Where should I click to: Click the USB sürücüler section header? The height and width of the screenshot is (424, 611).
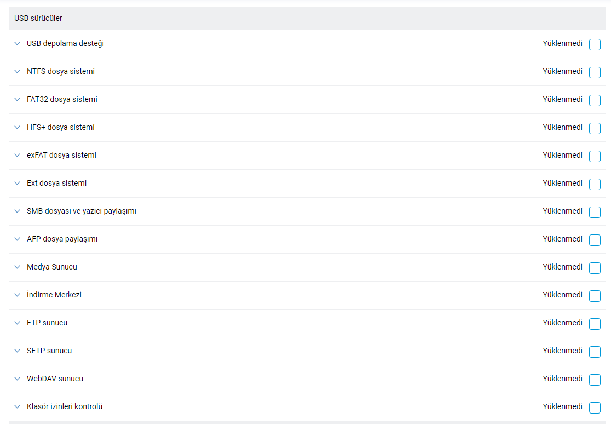pyautogui.click(x=38, y=18)
